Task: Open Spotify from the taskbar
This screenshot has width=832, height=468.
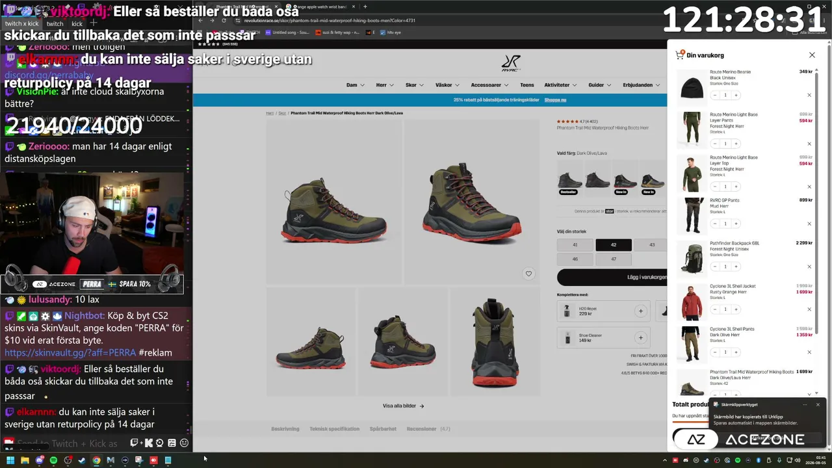Action: [x=53, y=460]
